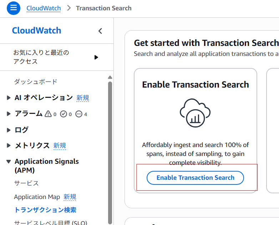Go to CloudWatch breadcrumb link
The image size is (279, 225).
(44, 8)
